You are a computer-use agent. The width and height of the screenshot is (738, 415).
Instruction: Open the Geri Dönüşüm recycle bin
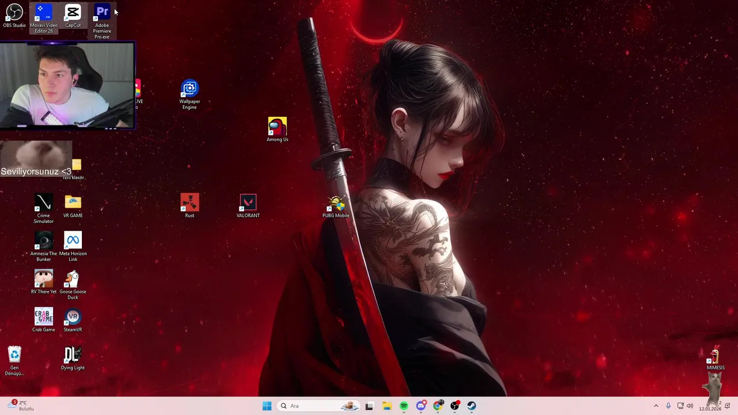click(x=14, y=361)
